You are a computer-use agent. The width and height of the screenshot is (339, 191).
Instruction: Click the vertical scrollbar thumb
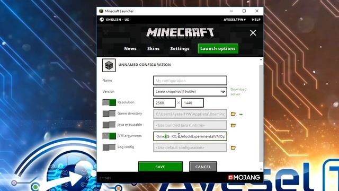click(x=261, y=113)
